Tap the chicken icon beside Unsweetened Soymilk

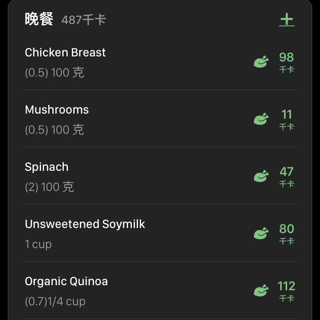(261, 233)
